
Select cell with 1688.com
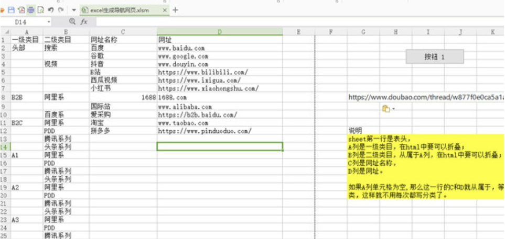pos(220,97)
